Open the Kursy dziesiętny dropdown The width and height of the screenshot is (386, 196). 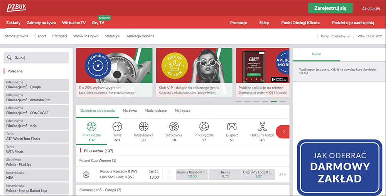tap(335, 36)
